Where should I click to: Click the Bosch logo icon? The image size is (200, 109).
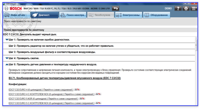pyautogui.click(x=6, y=9)
